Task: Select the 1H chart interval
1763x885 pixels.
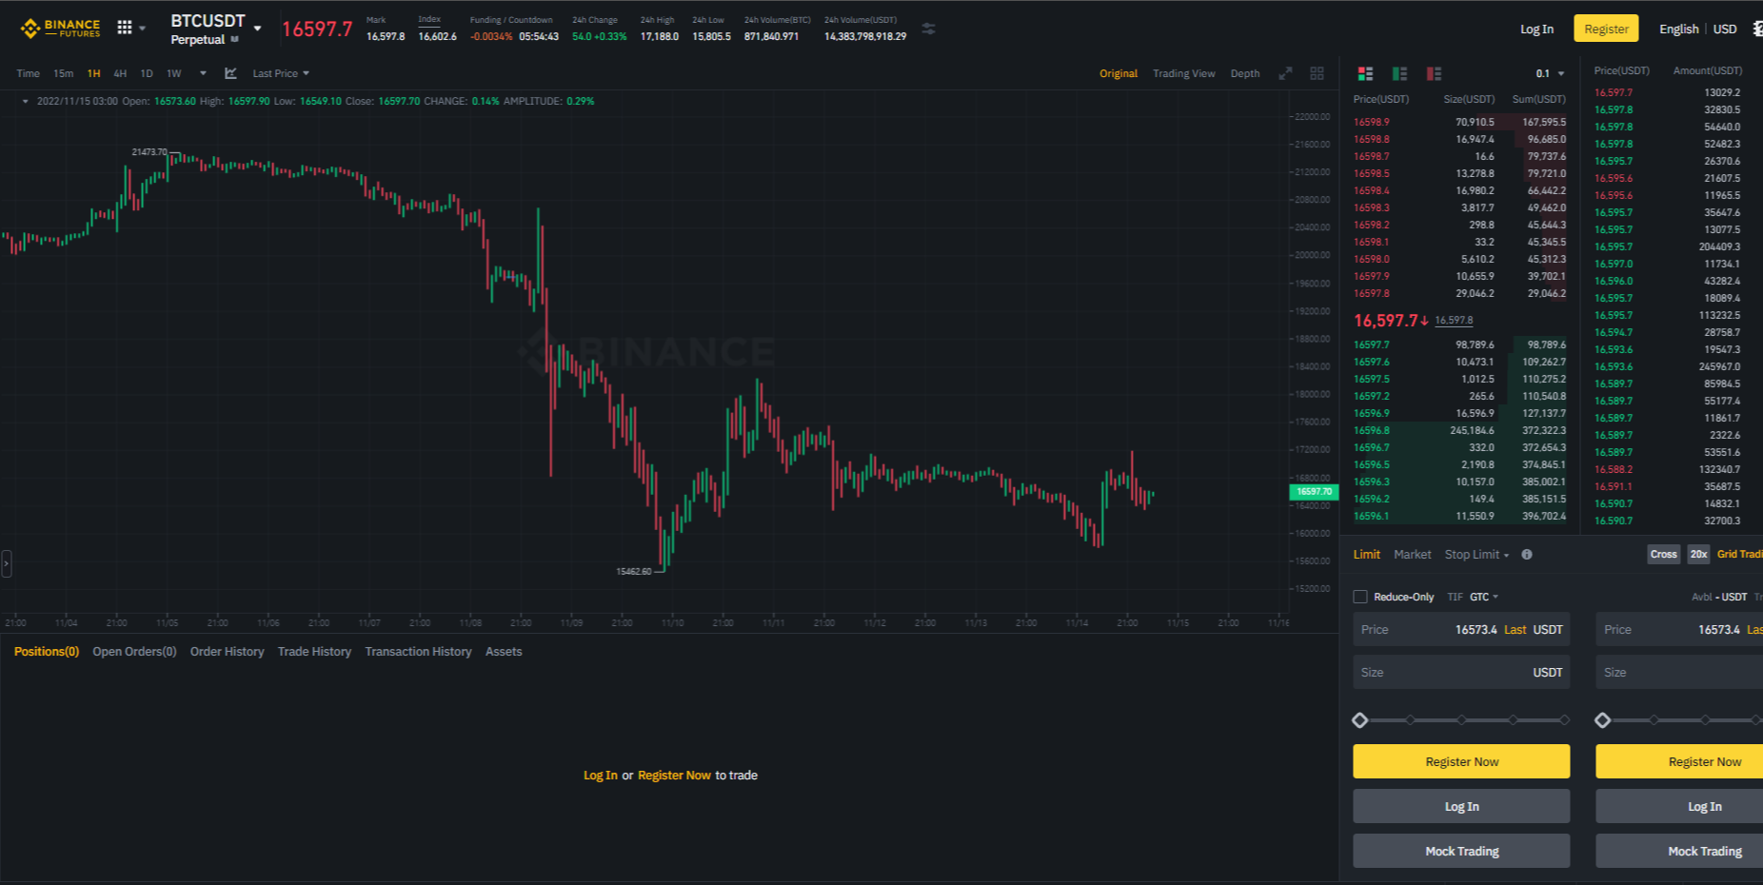Action: pos(93,73)
